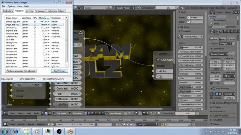
Task: Adjust the Exposure 0.164 slider in Properties
Action: [191, 48]
